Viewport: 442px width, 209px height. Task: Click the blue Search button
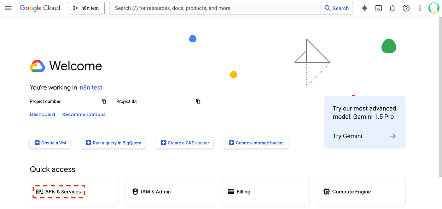click(337, 8)
